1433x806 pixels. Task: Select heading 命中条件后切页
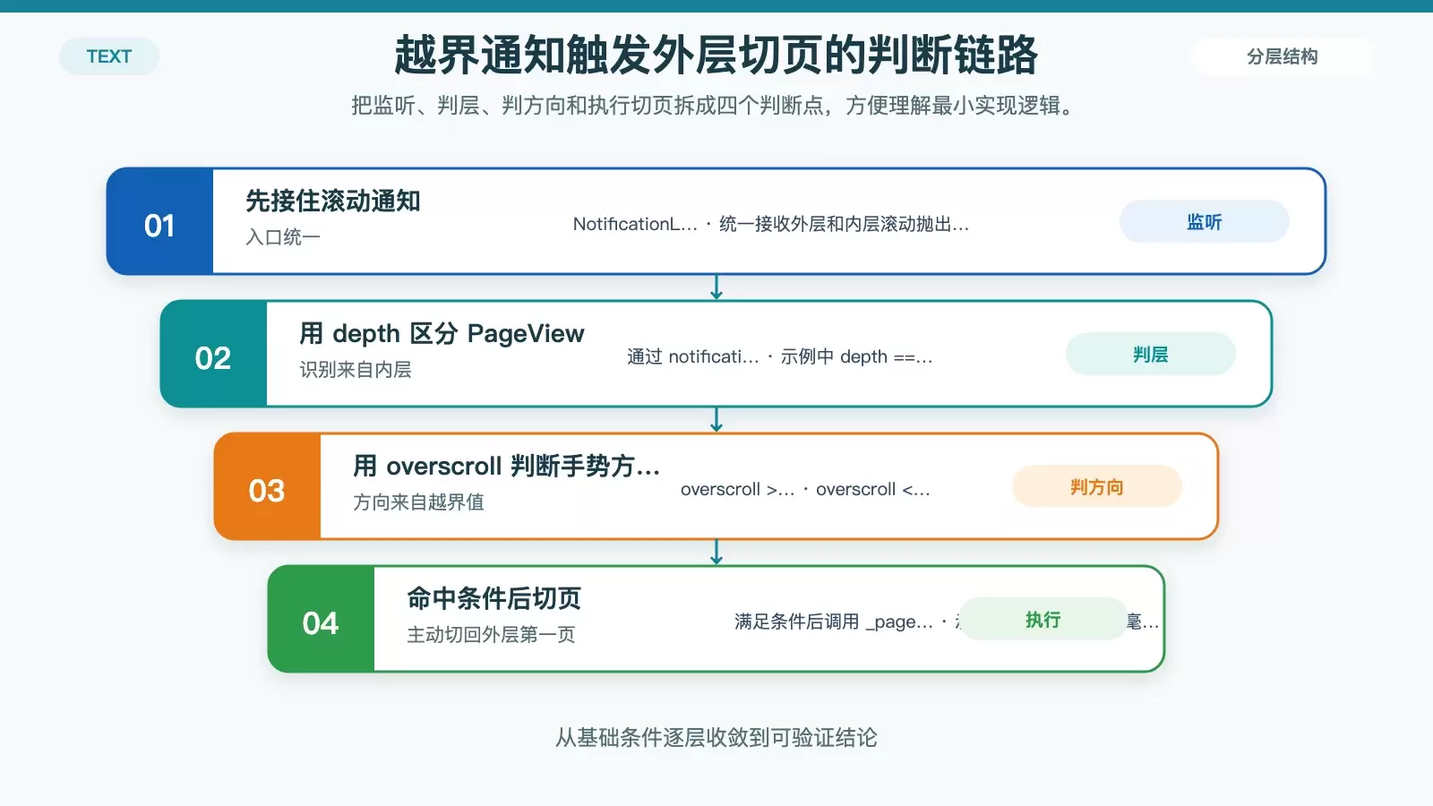tap(494, 598)
